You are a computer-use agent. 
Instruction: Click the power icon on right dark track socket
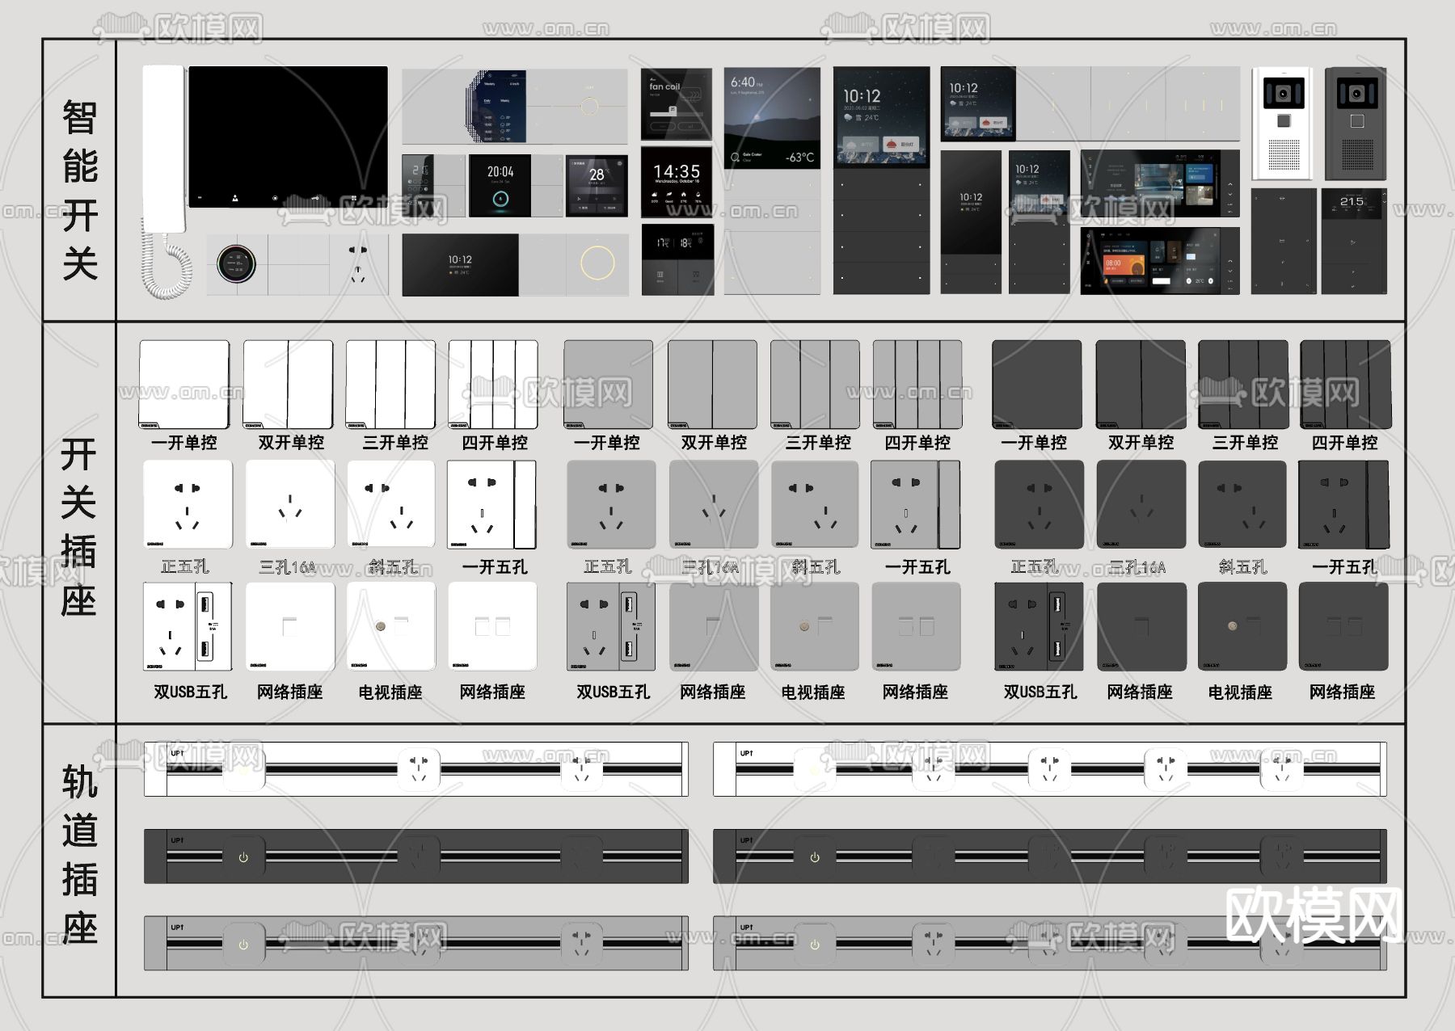[x=815, y=857]
